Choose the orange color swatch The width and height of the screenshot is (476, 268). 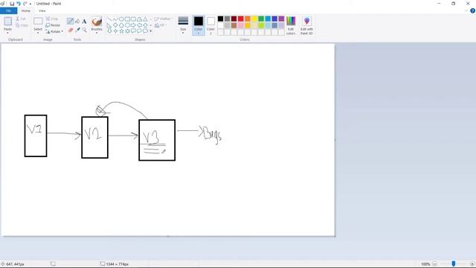coord(248,19)
